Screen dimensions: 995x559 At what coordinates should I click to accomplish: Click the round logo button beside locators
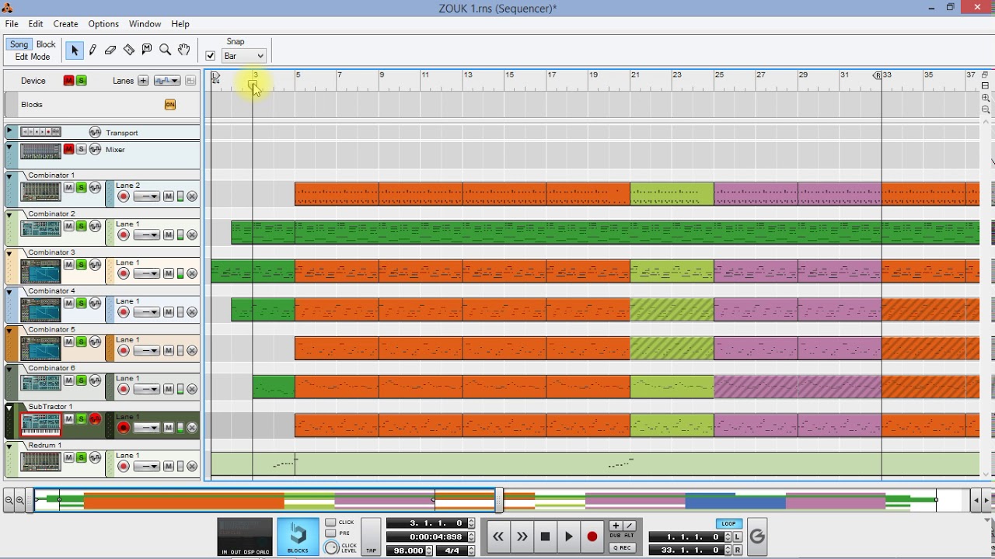[757, 536]
